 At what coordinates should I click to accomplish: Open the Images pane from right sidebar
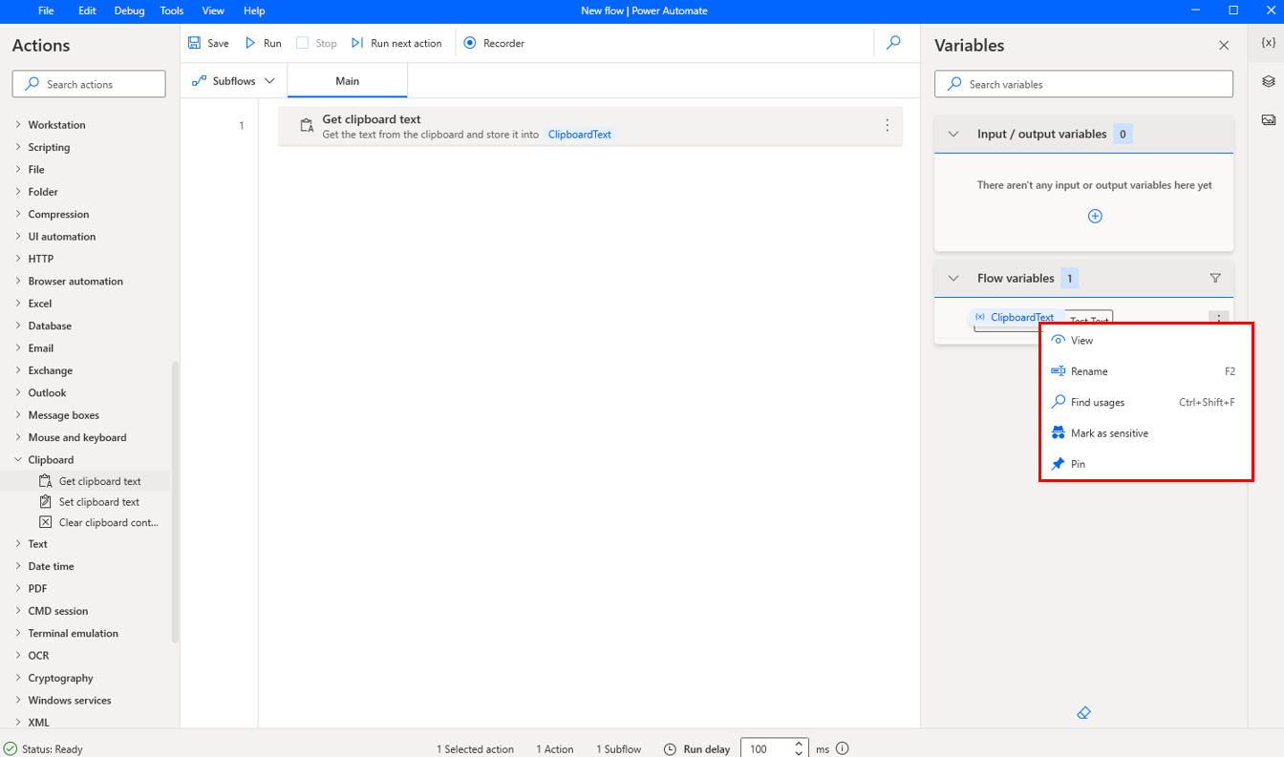(x=1268, y=119)
